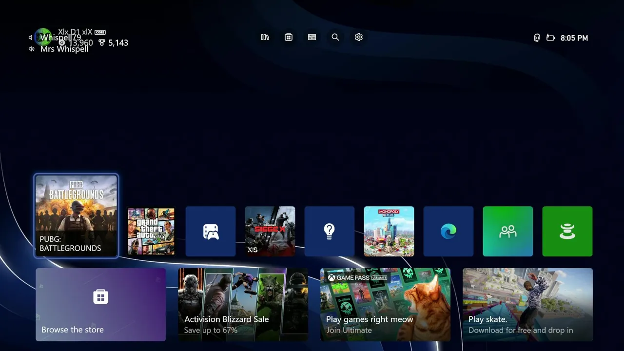The height and width of the screenshot is (351, 624).
Task: Launch the Grand Theft Auto V tile
Action: [151, 231]
